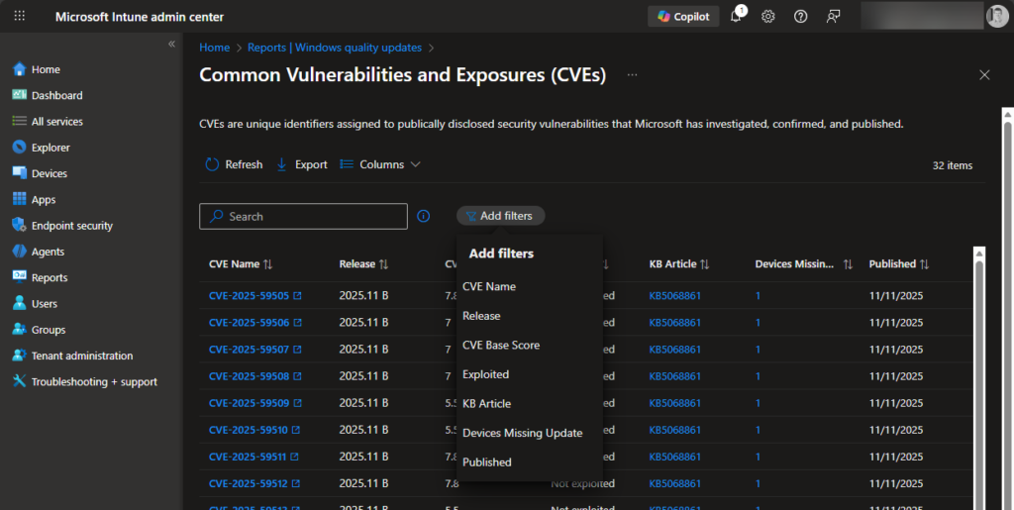The height and width of the screenshot is (510, 1014).
Task: Open the notifications bell icon
Action: [x=737, y=17]
